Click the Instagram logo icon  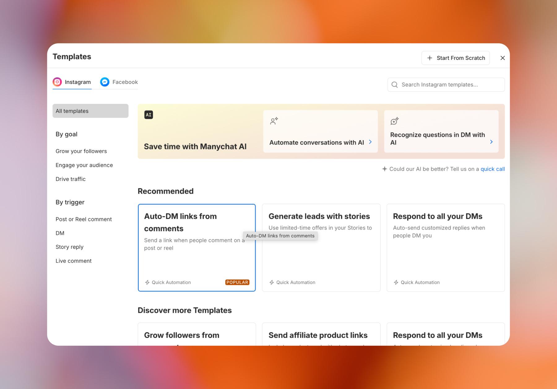click(57, 82)
